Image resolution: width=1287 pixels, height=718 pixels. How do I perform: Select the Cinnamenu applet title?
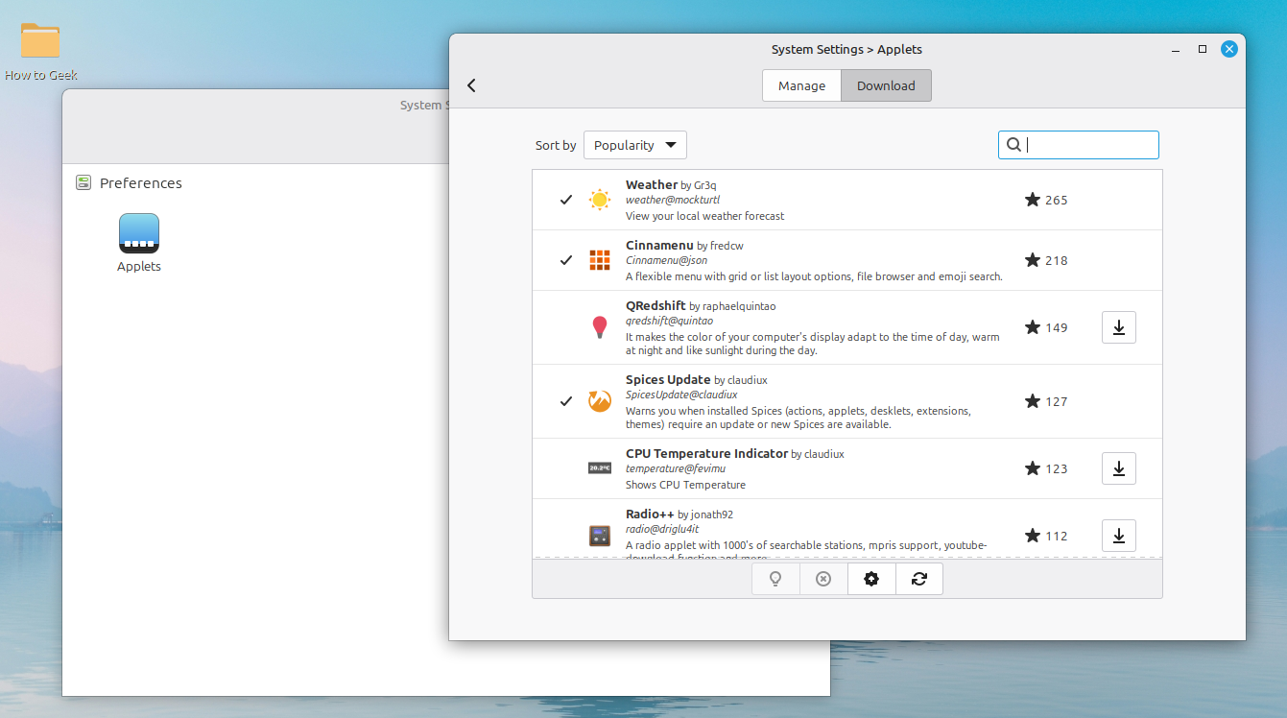coord(659,245)
